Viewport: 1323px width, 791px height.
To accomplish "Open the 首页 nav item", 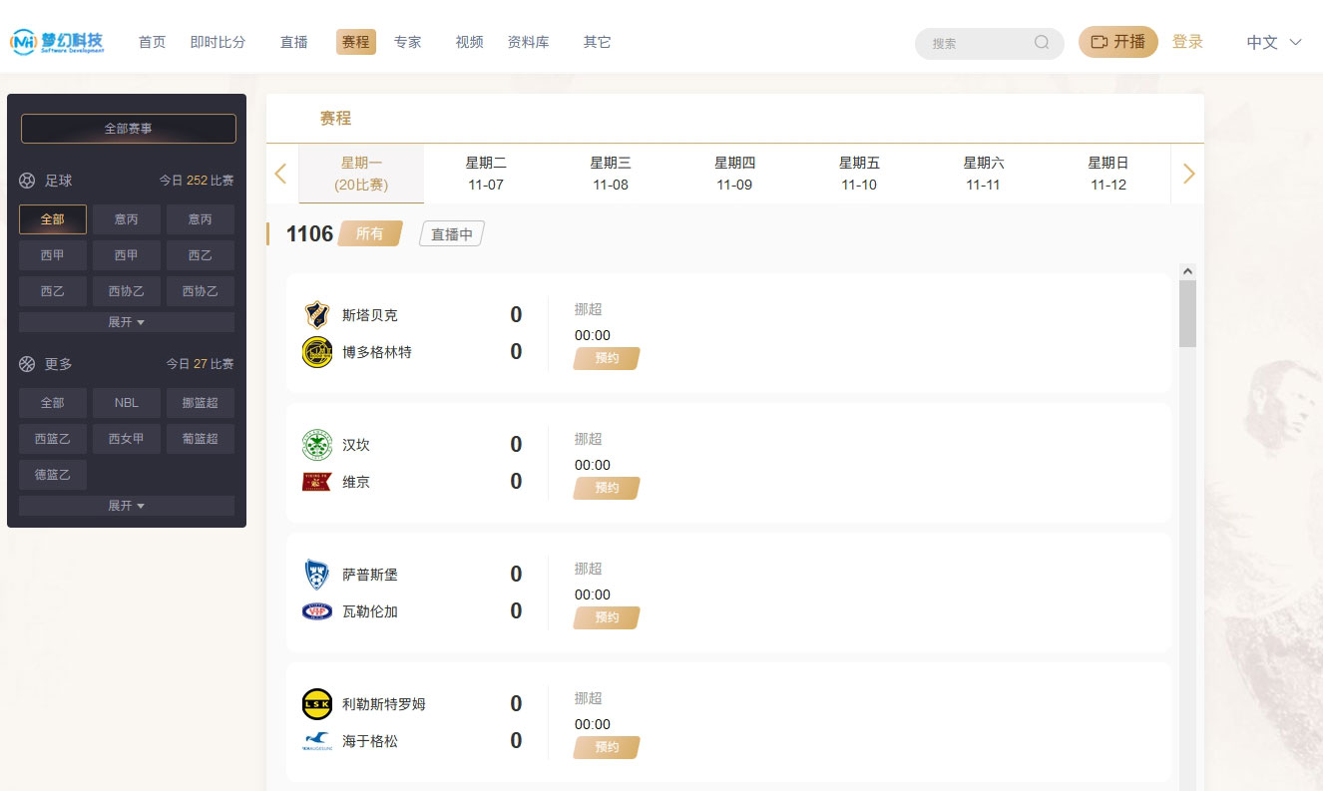I will pyautogui.click(x=153, y=42).
